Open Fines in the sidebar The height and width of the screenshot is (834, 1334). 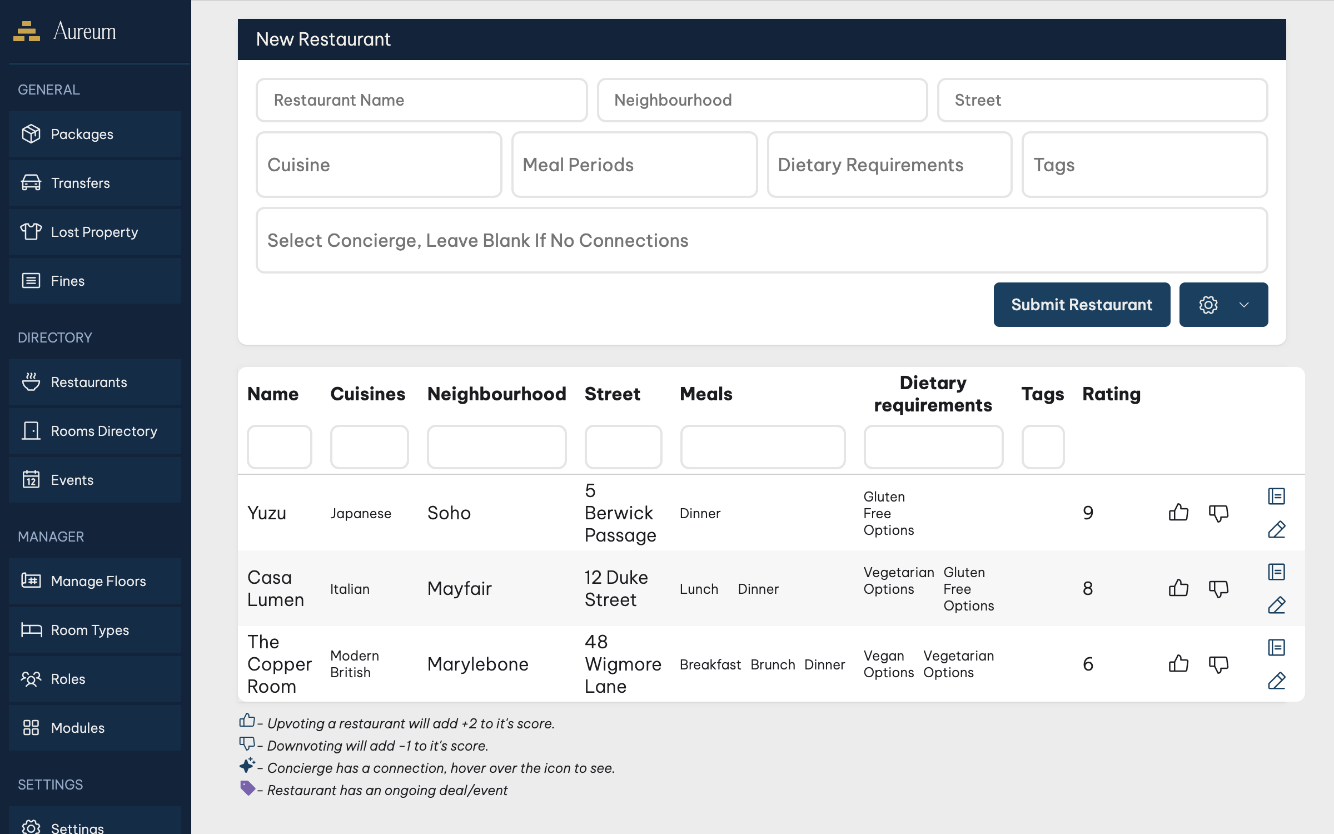(95, 281)
